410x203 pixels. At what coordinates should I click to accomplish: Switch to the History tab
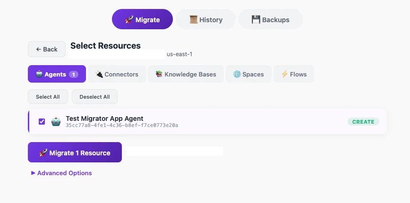tap(205, 19)
